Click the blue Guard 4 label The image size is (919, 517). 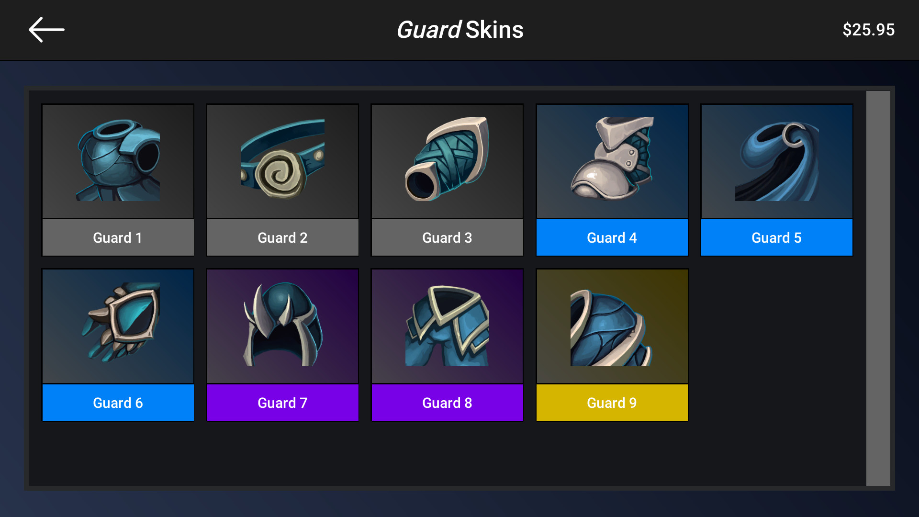tap(612, 237)
